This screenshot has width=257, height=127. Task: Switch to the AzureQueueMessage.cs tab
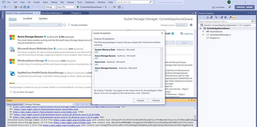coord(52,13)
